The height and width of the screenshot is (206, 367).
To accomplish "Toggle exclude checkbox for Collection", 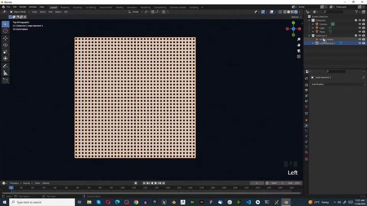I will pos(356,21).
